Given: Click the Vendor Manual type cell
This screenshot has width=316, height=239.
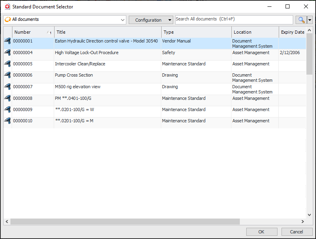Looking at the screenshot, I should click(176, 41).
